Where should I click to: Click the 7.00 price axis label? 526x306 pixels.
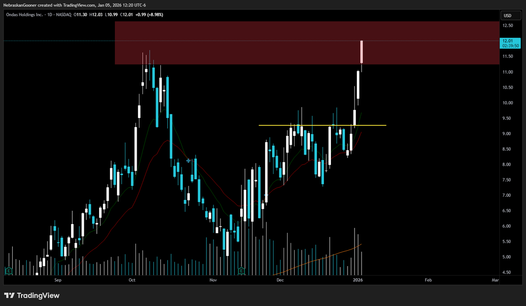coord(508,195)
